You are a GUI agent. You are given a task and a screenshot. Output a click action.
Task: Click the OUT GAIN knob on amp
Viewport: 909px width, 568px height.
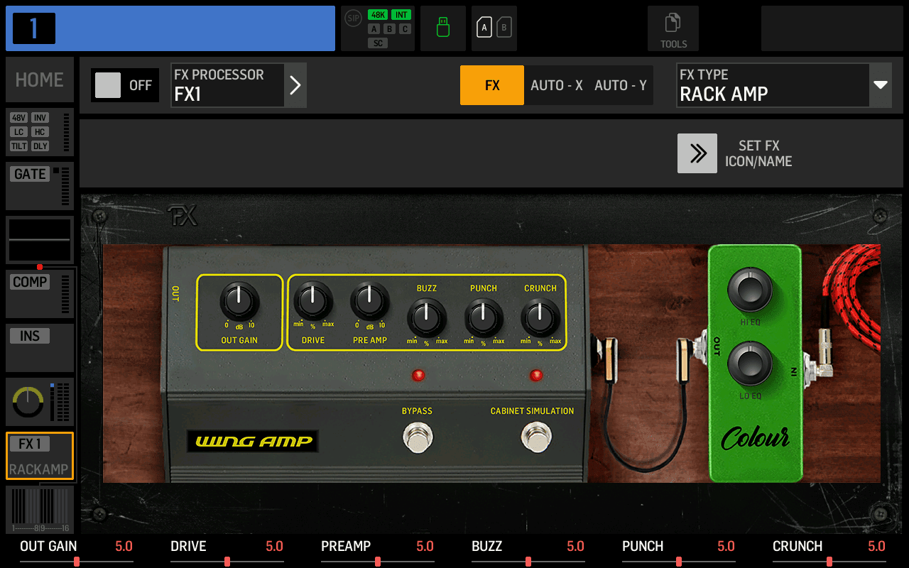tap(239, 302)
